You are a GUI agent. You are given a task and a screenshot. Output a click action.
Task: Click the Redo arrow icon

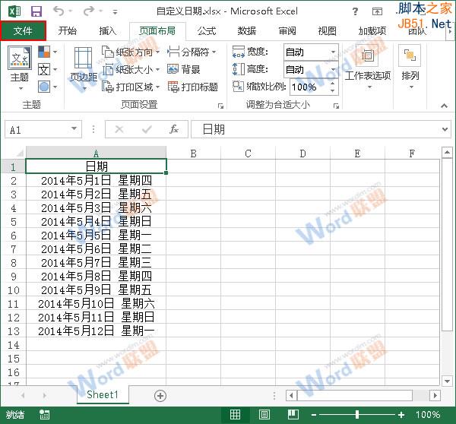[x=89, y=11]
